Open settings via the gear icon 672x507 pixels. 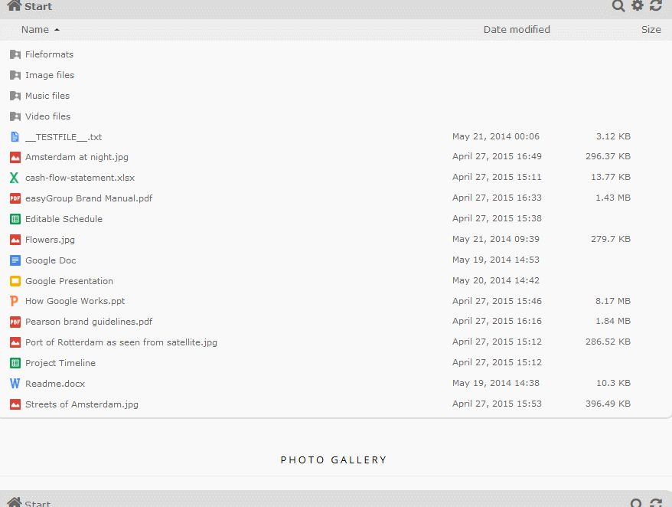[x=638, y=5]
